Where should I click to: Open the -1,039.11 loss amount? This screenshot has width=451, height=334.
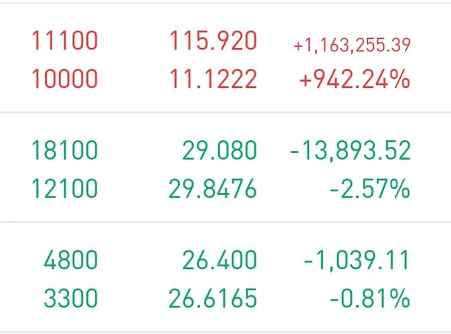pos(357,261)
